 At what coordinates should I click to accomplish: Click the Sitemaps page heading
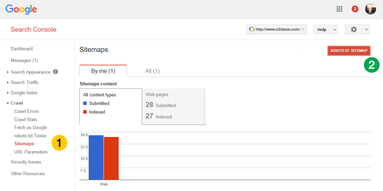[94, 50]
